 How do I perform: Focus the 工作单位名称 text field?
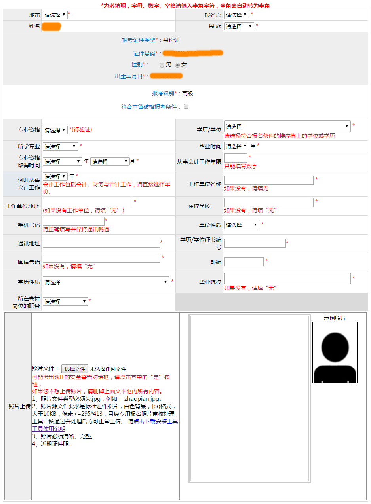(268, 180)
